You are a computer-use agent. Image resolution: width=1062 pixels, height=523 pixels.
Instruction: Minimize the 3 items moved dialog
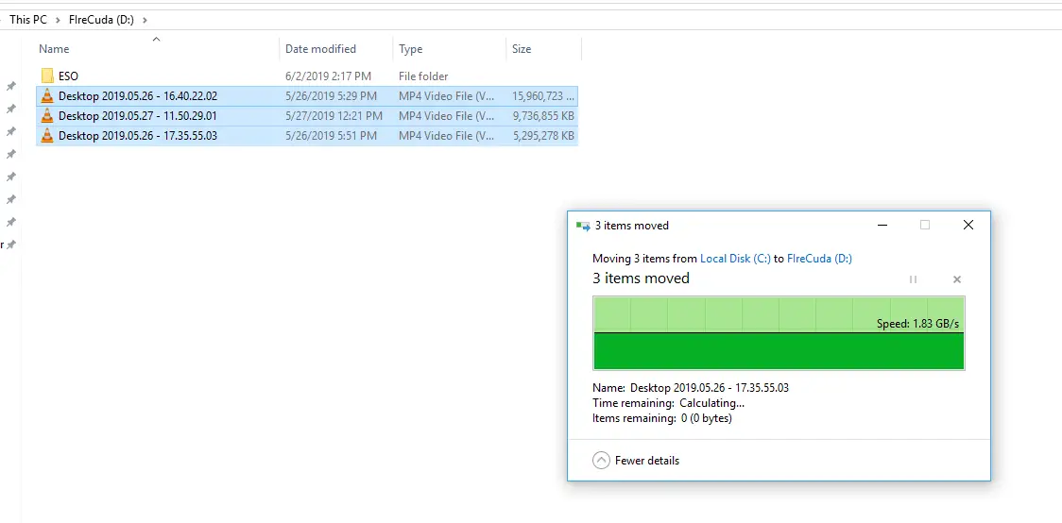(x=882, y=226)
